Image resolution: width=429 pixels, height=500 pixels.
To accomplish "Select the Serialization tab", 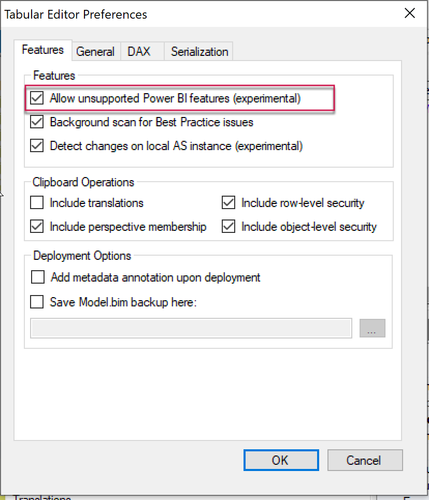I will coord(199,51).
